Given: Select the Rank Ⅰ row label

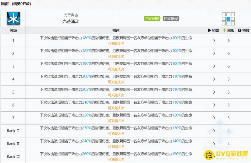Looking at the screenshot, I should [13, 131].
